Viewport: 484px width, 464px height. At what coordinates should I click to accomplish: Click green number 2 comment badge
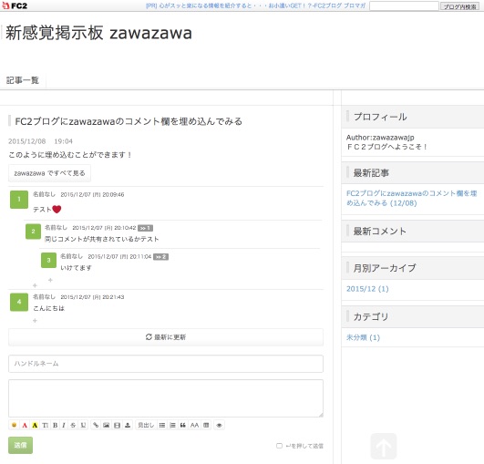pos(33,232)
